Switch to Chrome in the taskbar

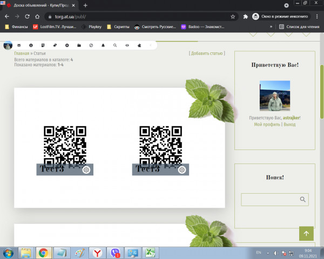pos(44,253)
